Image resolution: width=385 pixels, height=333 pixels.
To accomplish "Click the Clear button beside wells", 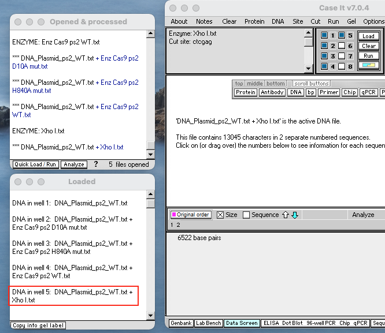I will click(x=368, y=46).
